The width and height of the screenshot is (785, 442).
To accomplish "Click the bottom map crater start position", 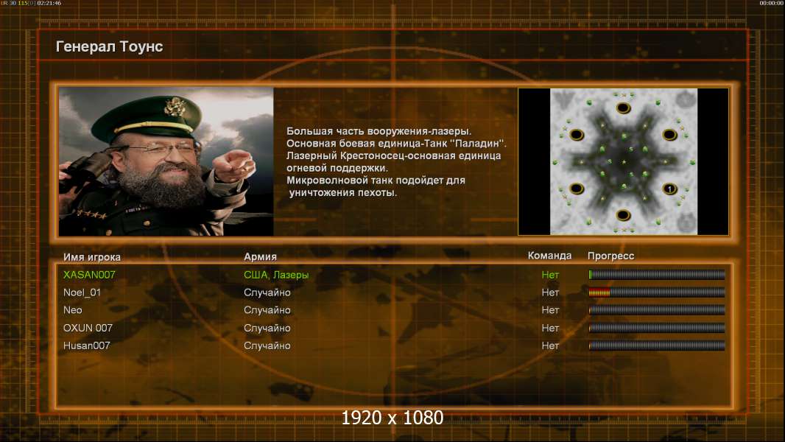I will pyautogui.click(x=623, y=215).
